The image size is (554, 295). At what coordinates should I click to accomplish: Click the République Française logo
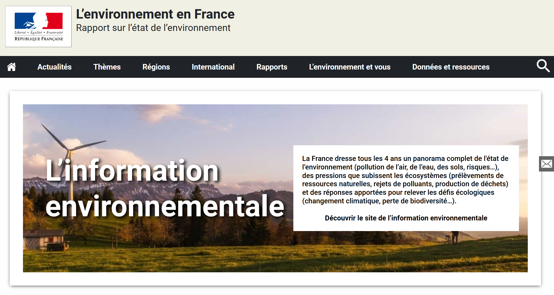tap(38, 27)
